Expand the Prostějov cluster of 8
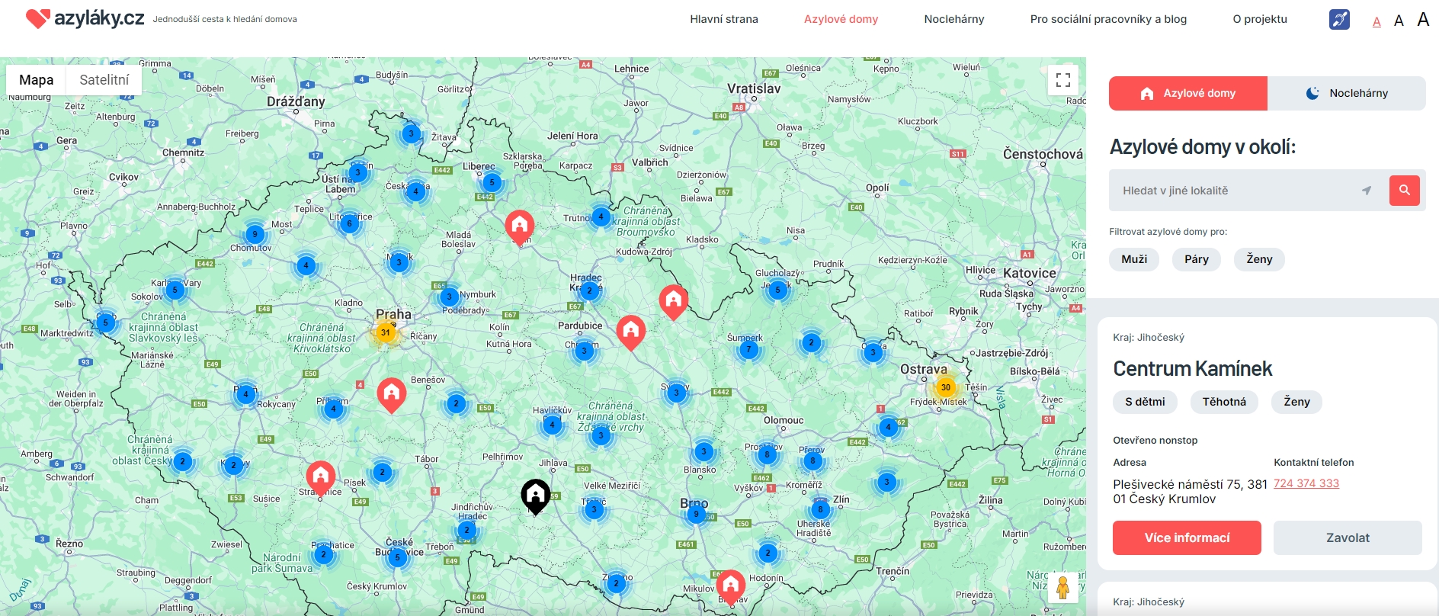The image size is (1439, 616). pos(767,455)
